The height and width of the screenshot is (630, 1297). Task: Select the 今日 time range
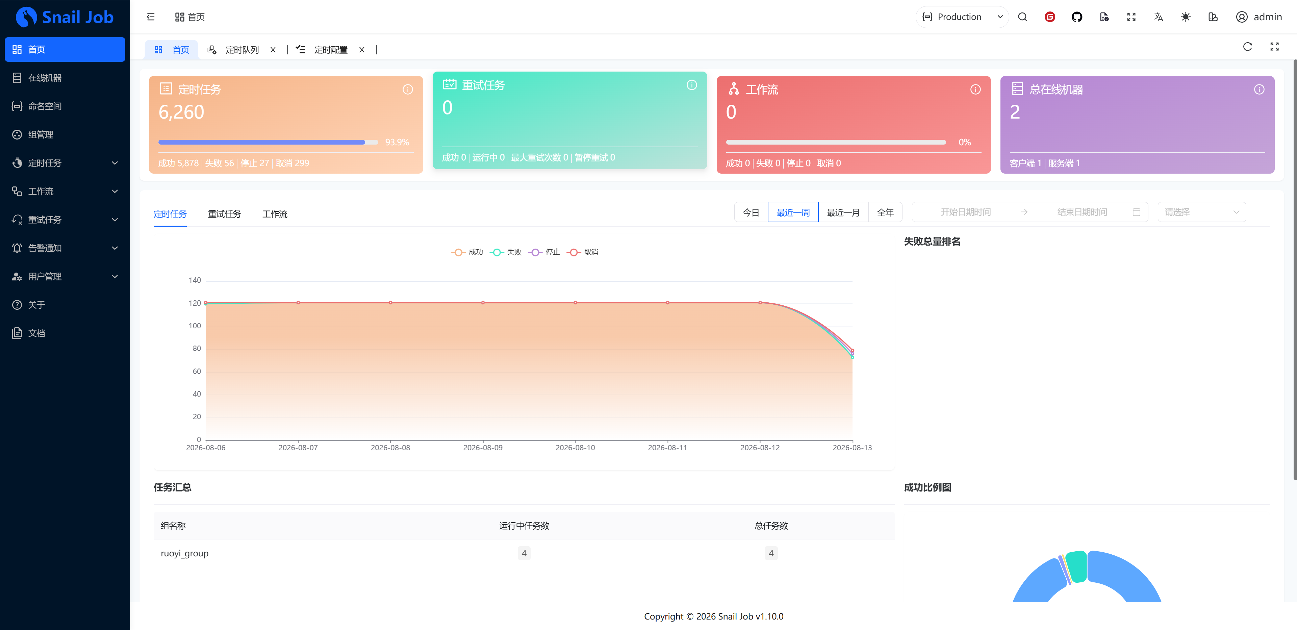pos(751,212)
